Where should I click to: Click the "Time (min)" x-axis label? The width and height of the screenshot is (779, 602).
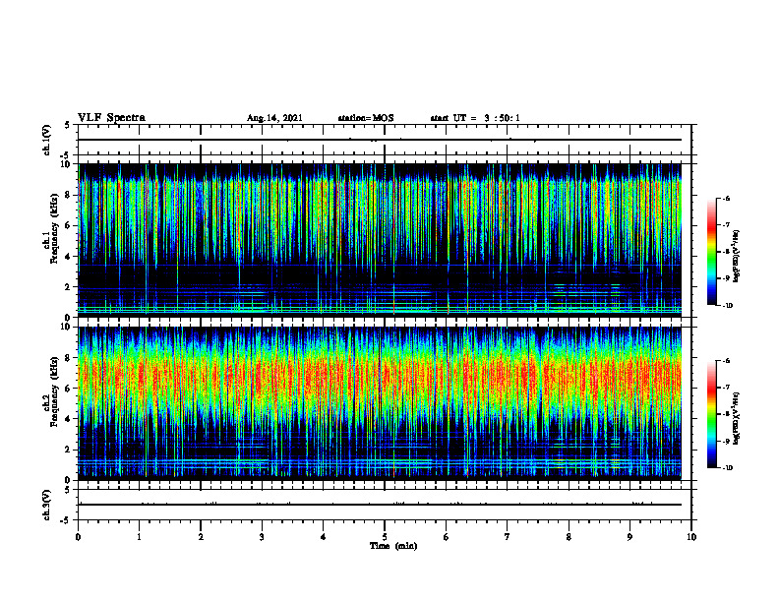[x=393, y=546]
